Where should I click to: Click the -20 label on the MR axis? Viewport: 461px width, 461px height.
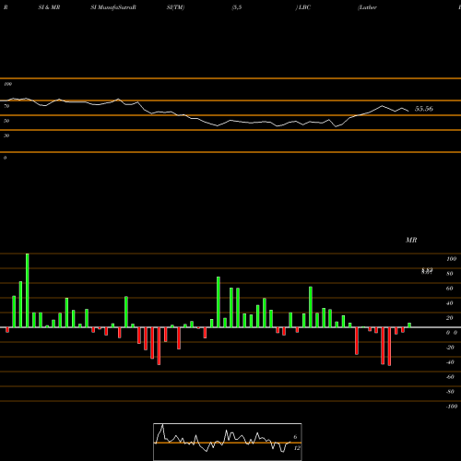point(450,348)
